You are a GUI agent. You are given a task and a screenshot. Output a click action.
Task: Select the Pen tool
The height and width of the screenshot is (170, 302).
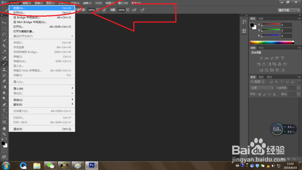point(4,105)
